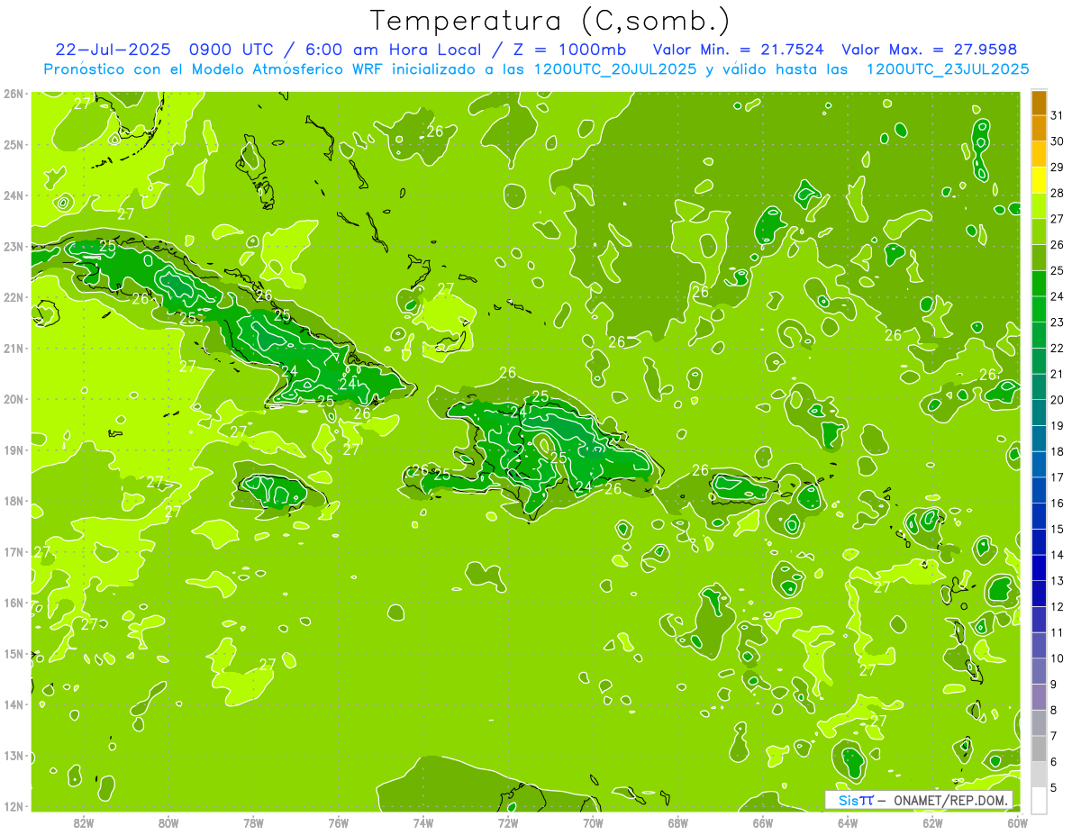Click the 15N latitude axis label
The height and width of the screenshot is (835, 1081).
tap(13, 653)
